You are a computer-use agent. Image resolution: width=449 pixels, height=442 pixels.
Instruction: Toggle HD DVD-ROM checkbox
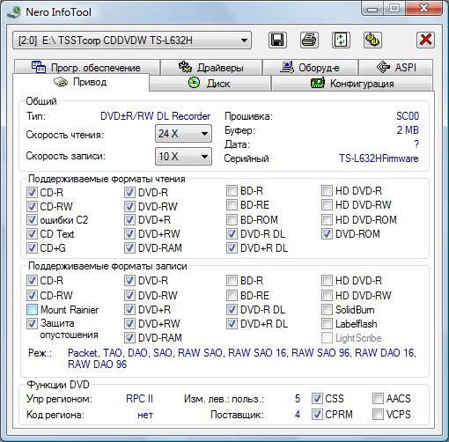tap(327, 219)
